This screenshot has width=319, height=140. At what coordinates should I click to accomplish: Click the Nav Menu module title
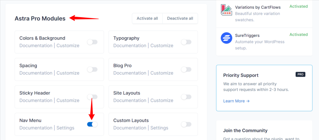click(x=30, y=120)
